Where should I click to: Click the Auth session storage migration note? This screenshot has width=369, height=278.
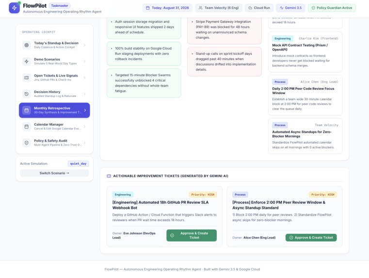pyautogui.click(x=144, y=27)
